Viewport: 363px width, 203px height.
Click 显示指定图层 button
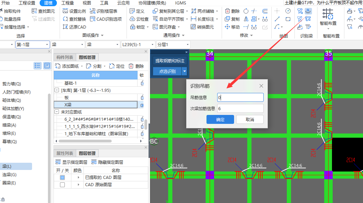71,162
